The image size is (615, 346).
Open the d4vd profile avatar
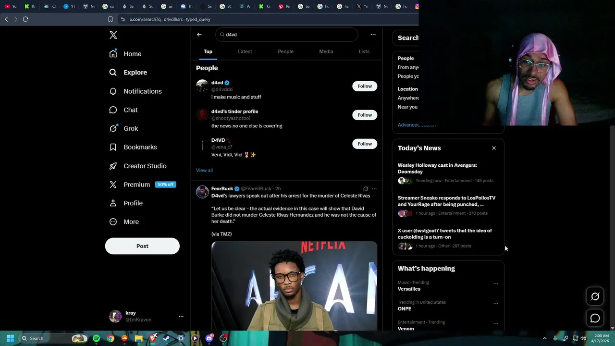(x=202, y=86)
